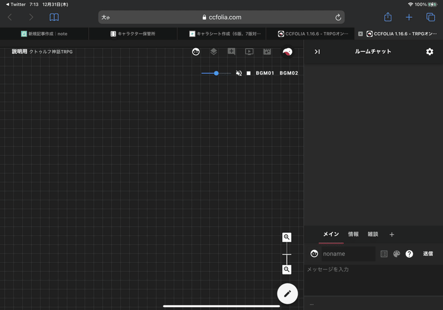The image size is (443, 310).
Task: Open the screen panel layers icon
Action: tap(214, 52)
